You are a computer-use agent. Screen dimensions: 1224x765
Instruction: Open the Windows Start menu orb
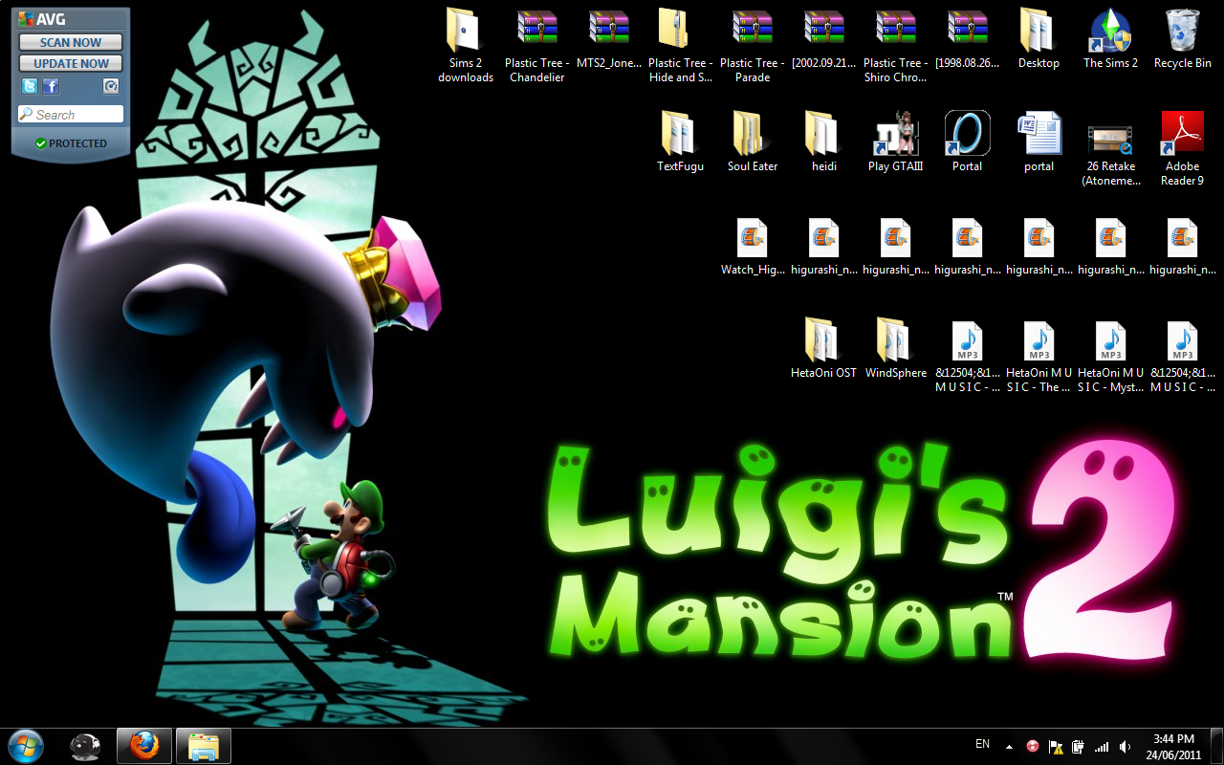pos(26,746)
